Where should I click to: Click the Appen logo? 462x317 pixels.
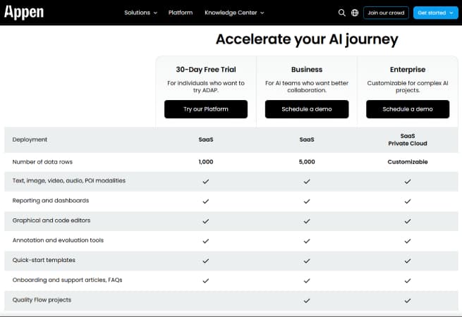[24, 13]
